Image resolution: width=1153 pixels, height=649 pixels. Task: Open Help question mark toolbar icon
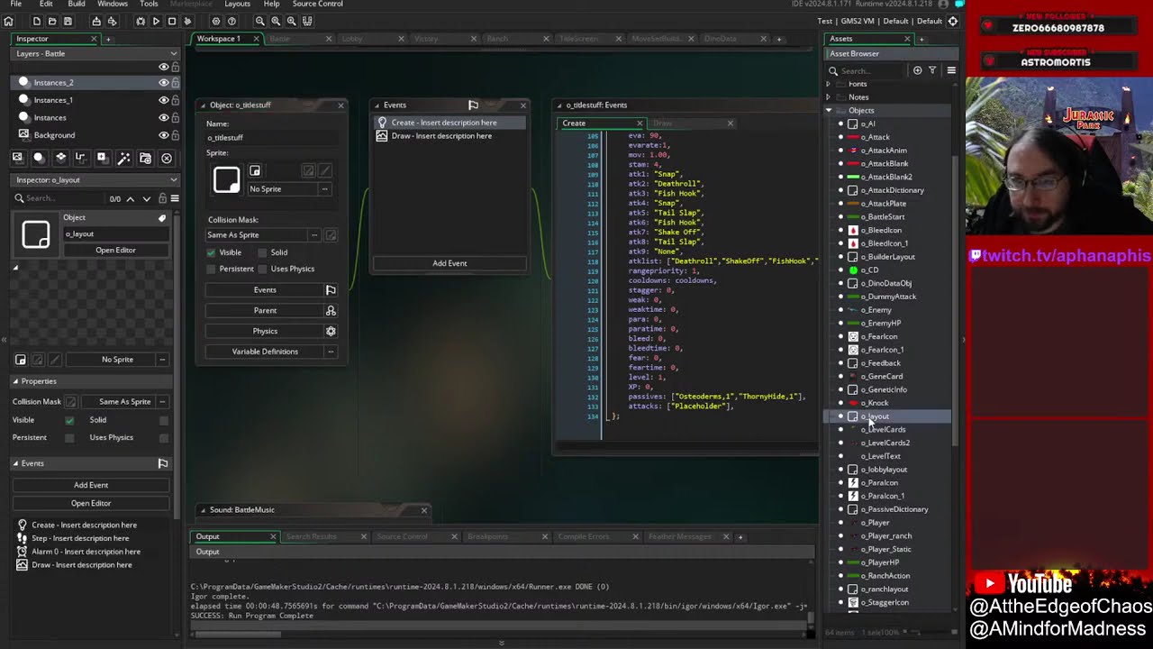coord(232,21)
